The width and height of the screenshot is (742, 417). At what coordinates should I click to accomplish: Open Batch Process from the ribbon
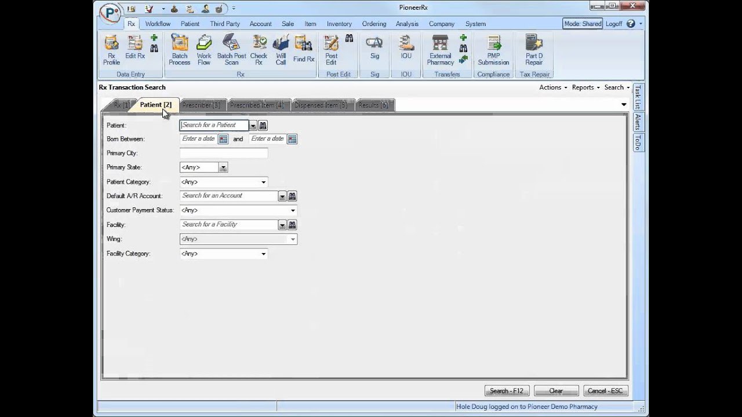[180, 50]
